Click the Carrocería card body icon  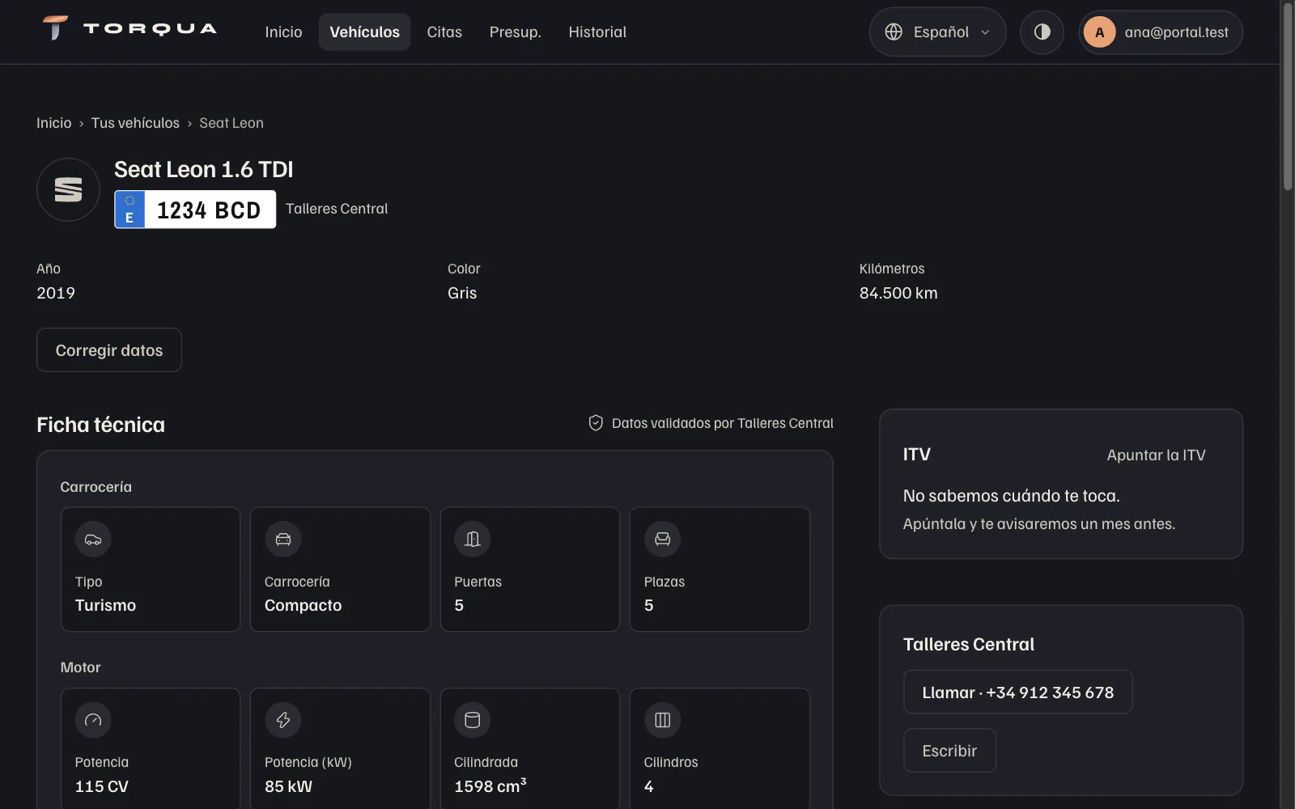[x=282, y=539]
